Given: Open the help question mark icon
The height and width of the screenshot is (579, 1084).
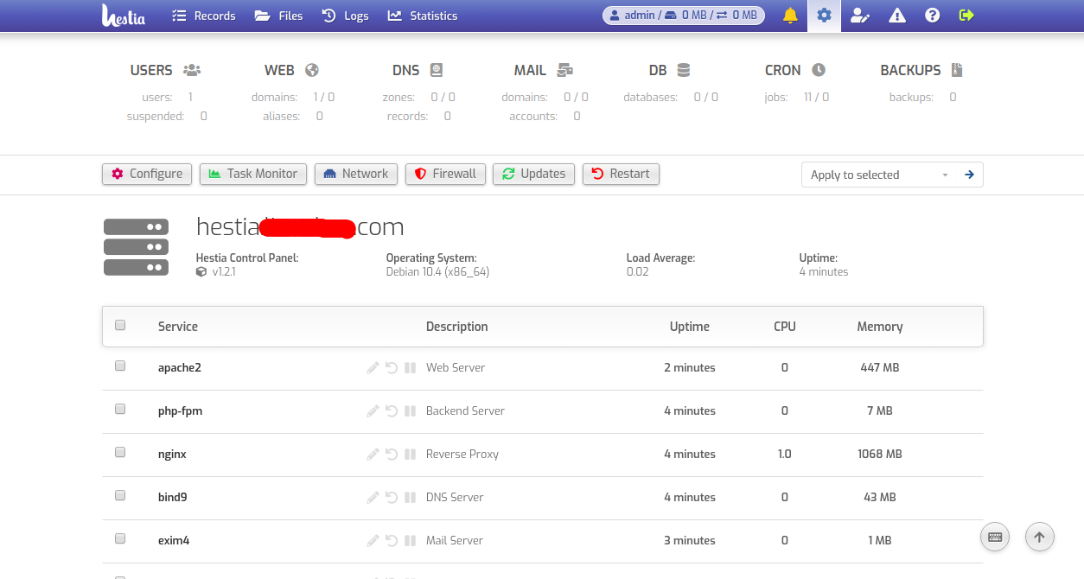Looking at the screenshot, I should click(932, 16).
